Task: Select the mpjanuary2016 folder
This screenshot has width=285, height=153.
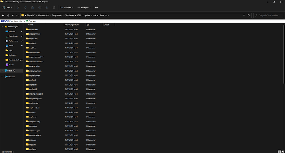Action: (x=35, y=98)
